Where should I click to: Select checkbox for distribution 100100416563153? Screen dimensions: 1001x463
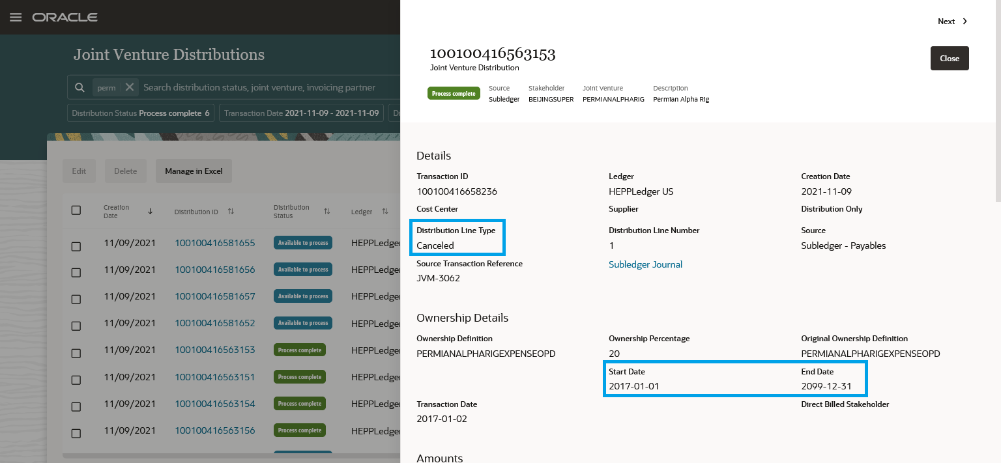tap(76, 353)
